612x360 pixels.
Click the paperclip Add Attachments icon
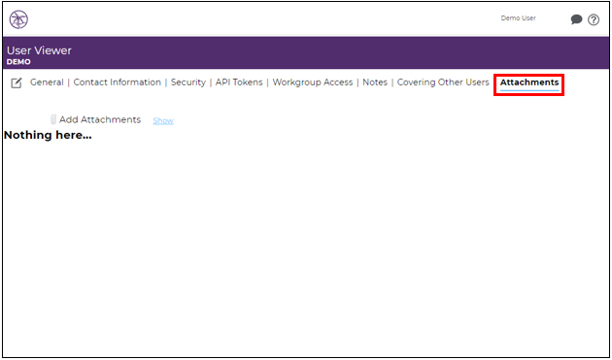click(x=53, y=119)
